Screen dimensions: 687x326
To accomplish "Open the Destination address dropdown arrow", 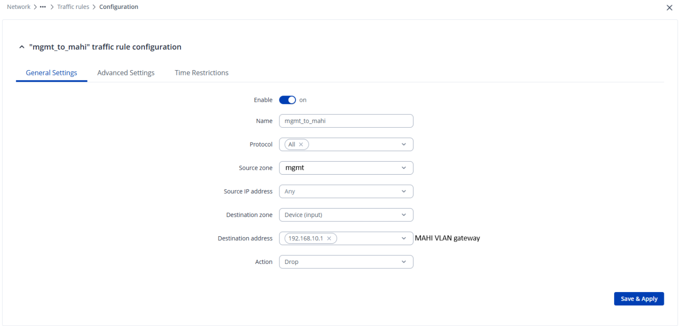I will click(x=404, y=238).
